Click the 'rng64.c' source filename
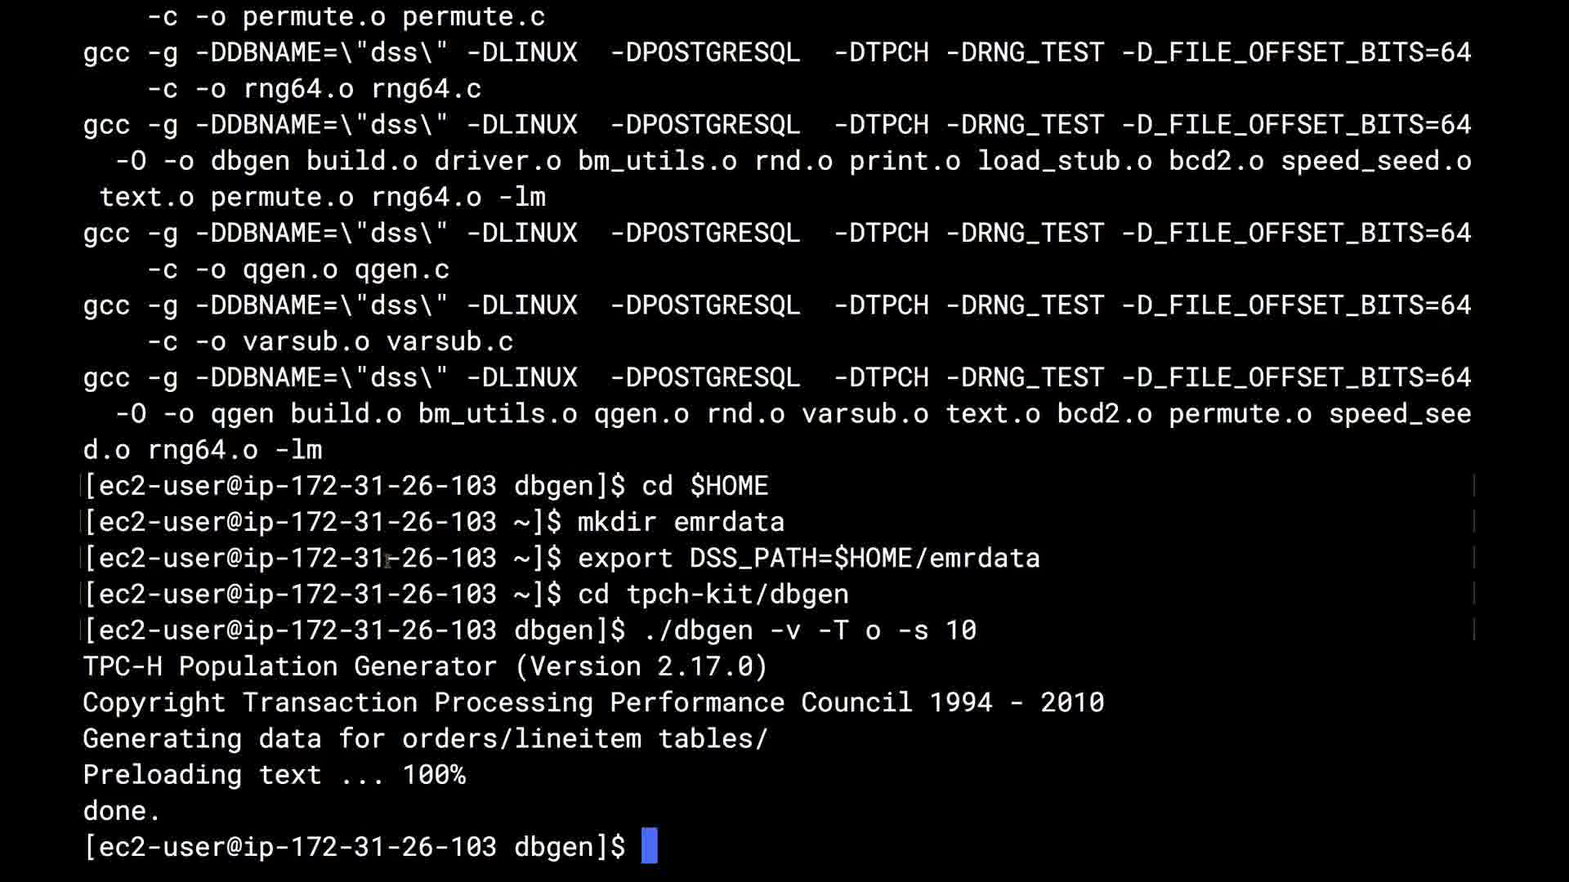1569x882 pixels. [x=426, y=88]
